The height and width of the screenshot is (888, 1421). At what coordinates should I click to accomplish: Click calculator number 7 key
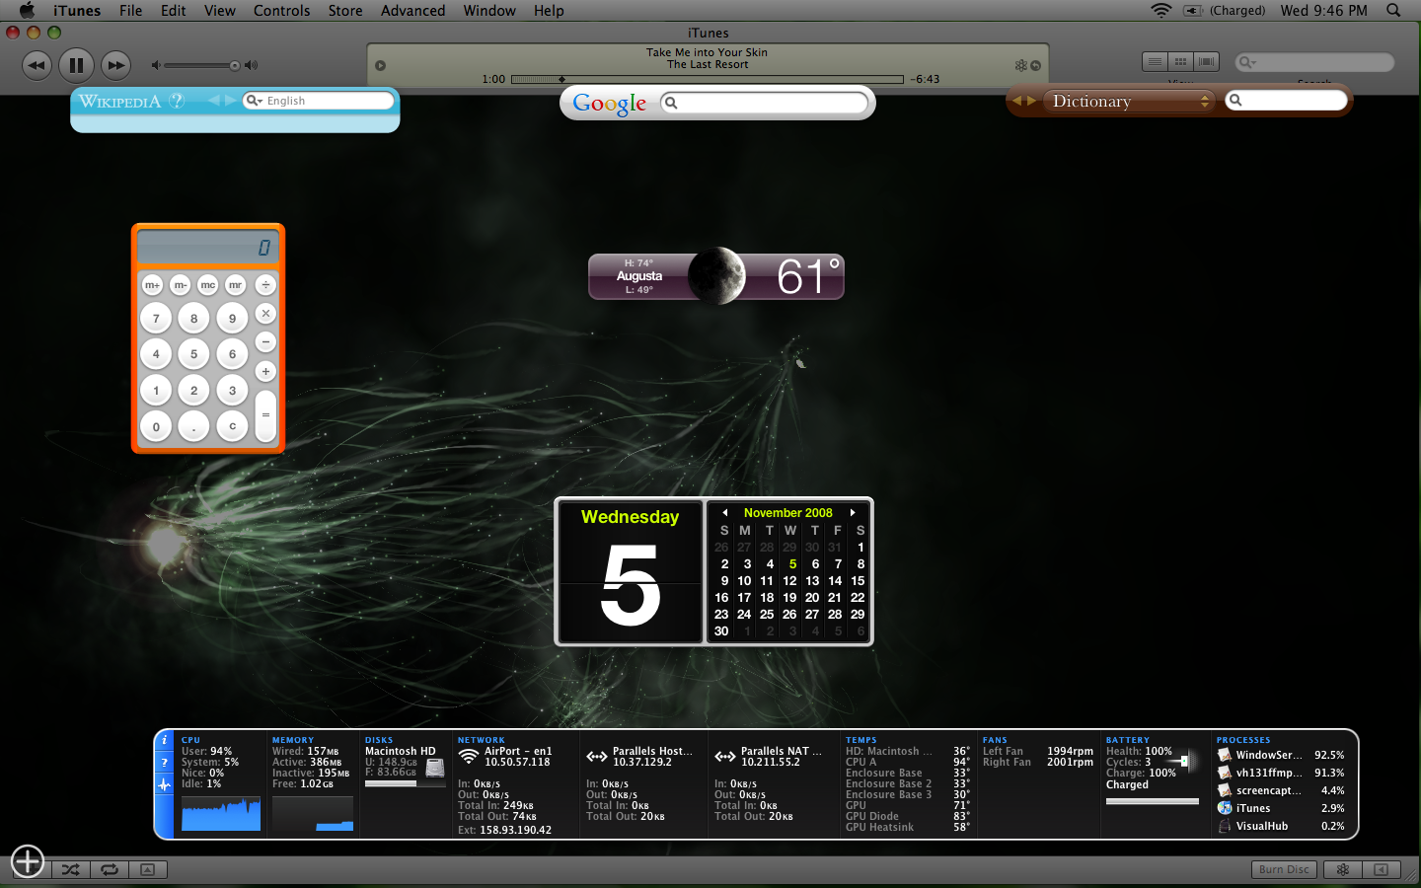(156, 319)
